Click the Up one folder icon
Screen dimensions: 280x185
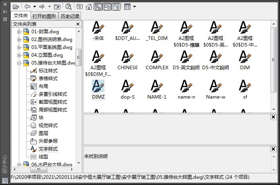pyautogui.click(x=57, y=7)
